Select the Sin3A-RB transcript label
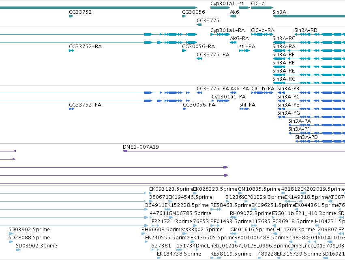The height and width of the screenshot is (260, 345). tap(283, 63)
